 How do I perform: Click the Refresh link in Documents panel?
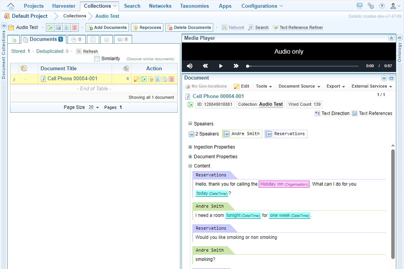click(90, 51)
